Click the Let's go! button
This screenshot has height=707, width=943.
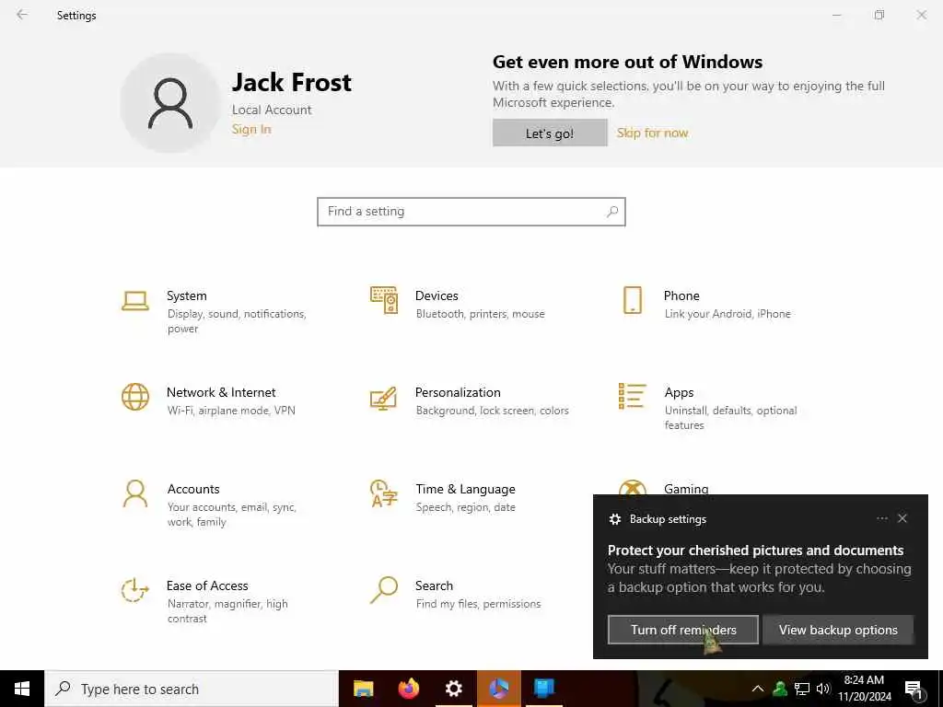pyautogui.click(x=550, y=133)
